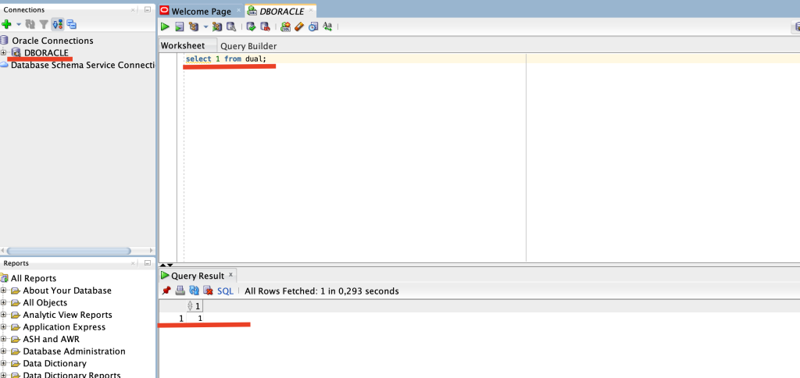Expand About Your Database reports folder
The width and height of the screenshot is (800, 378).
(4, 291)
